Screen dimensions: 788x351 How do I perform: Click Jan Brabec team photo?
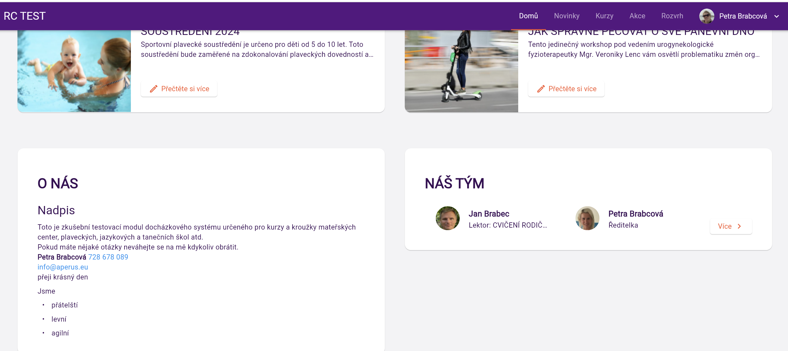tap(448, 218)
